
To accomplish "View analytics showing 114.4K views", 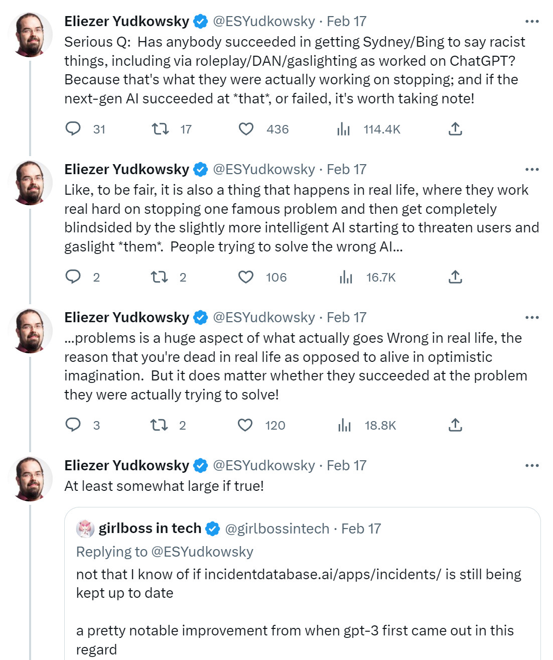I will tap(344, 129).
